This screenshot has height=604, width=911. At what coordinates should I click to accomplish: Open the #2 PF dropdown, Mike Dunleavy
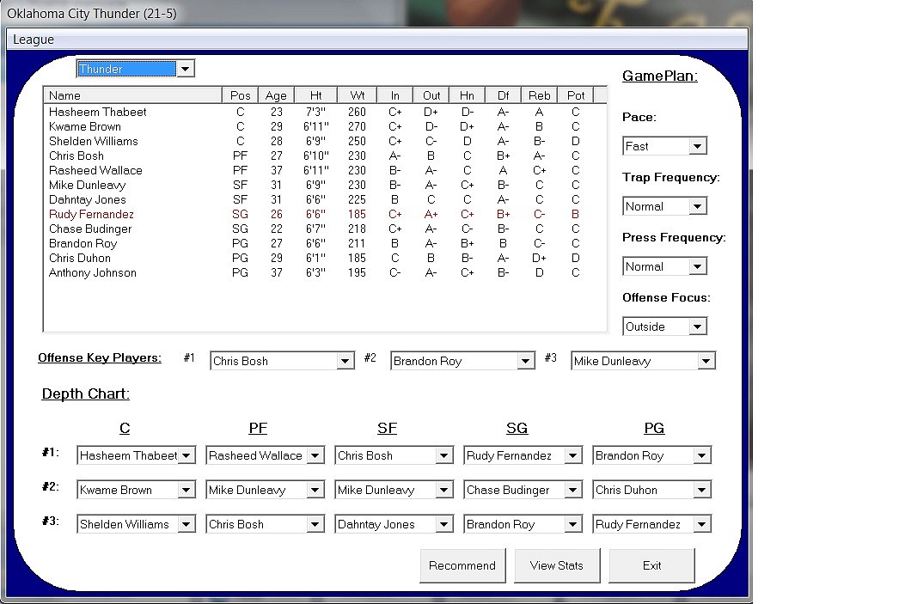265,490
